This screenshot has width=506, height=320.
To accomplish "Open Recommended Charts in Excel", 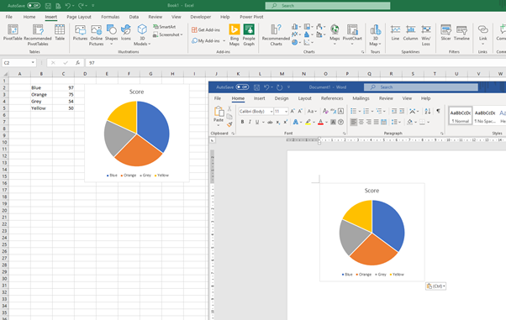I will click(x=276, y=34).
